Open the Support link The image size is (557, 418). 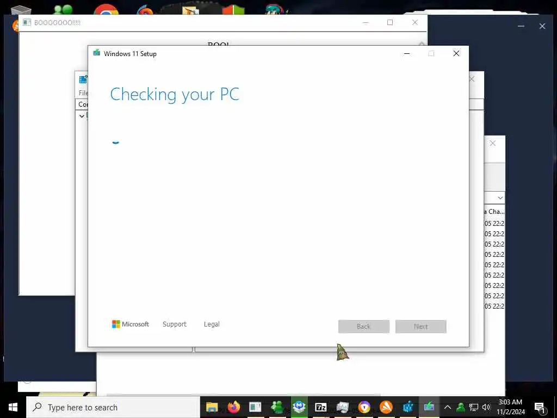click(175, 324)
